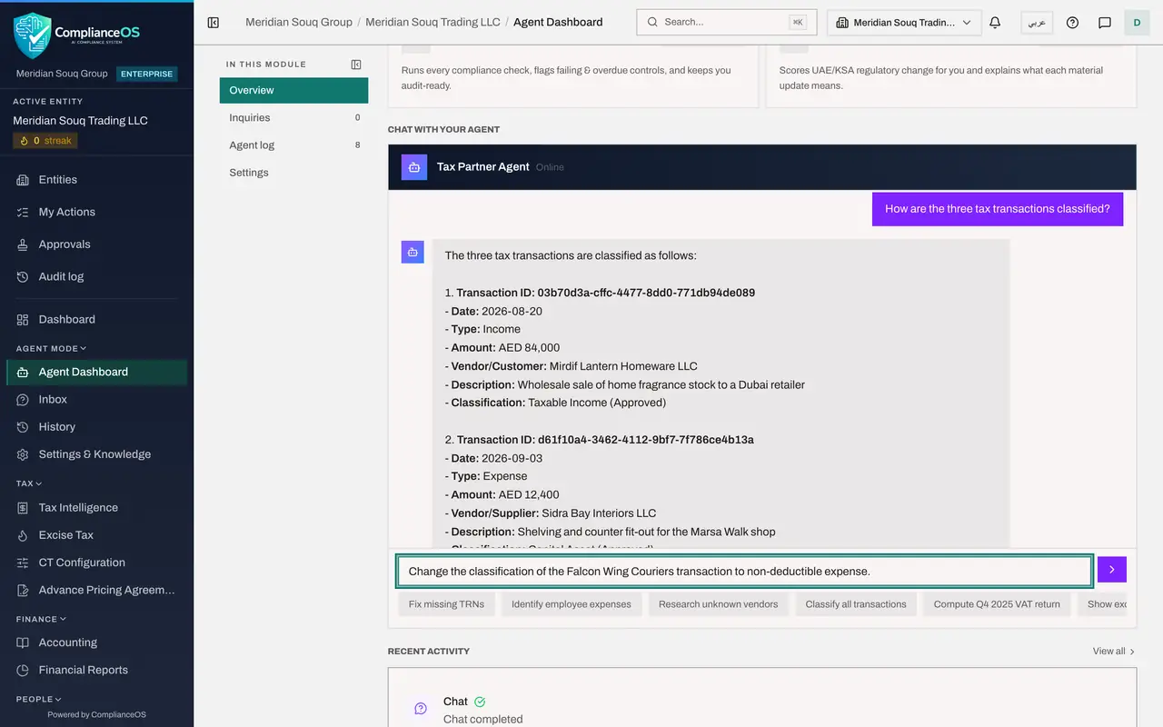Viewport: 1163px width, 727px height.
Task: Go to Dashboard in the sidebar
Action: pos(96,320)
